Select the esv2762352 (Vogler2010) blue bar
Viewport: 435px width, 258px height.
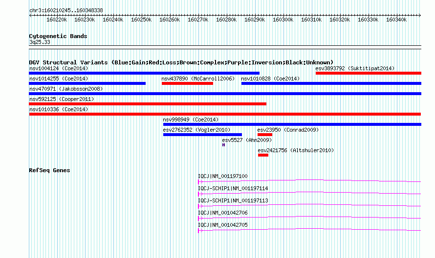point(202,135)
